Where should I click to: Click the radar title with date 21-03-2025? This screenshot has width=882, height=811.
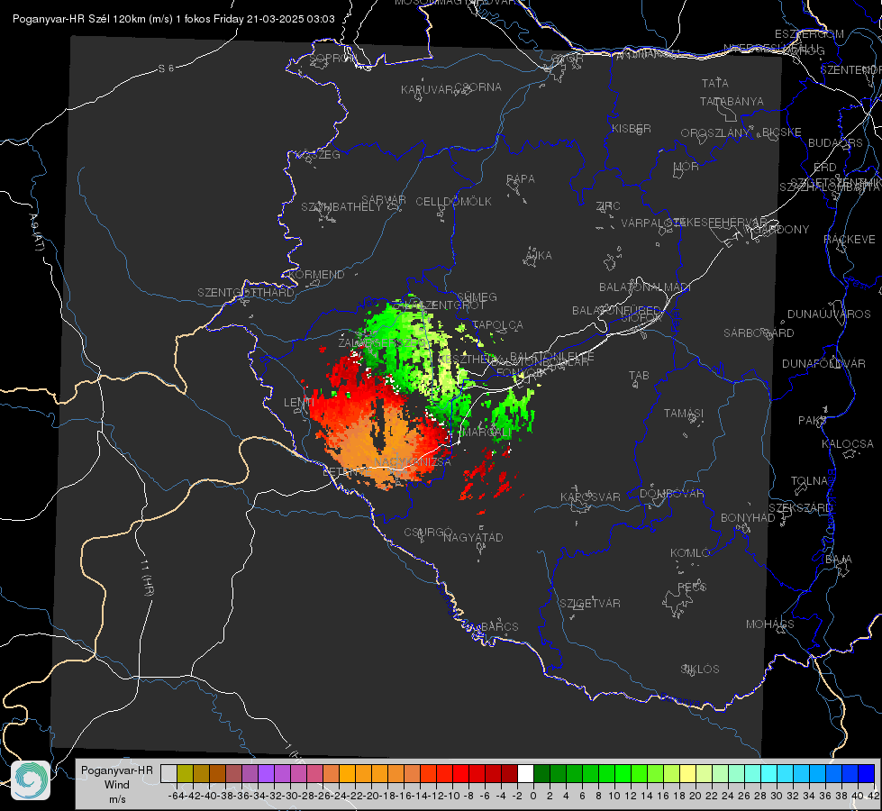click(173, 19)
